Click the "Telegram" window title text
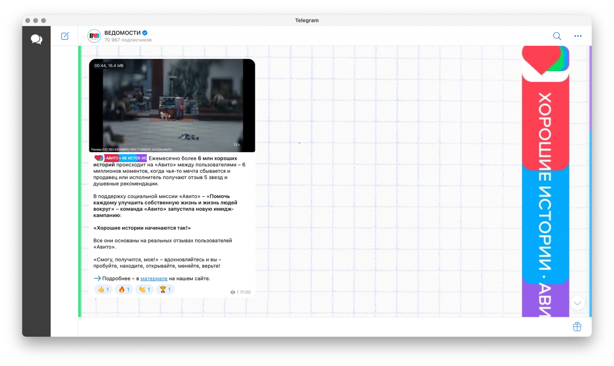This screenshot has height=366, width=614. pos(307,20)
